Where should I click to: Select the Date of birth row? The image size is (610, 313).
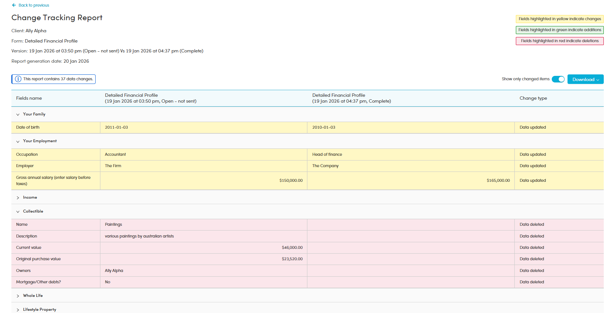28,128
